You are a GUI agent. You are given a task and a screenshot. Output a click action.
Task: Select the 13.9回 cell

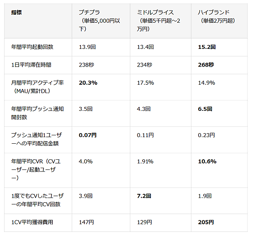pyautogui.click(x=87, y=47)
